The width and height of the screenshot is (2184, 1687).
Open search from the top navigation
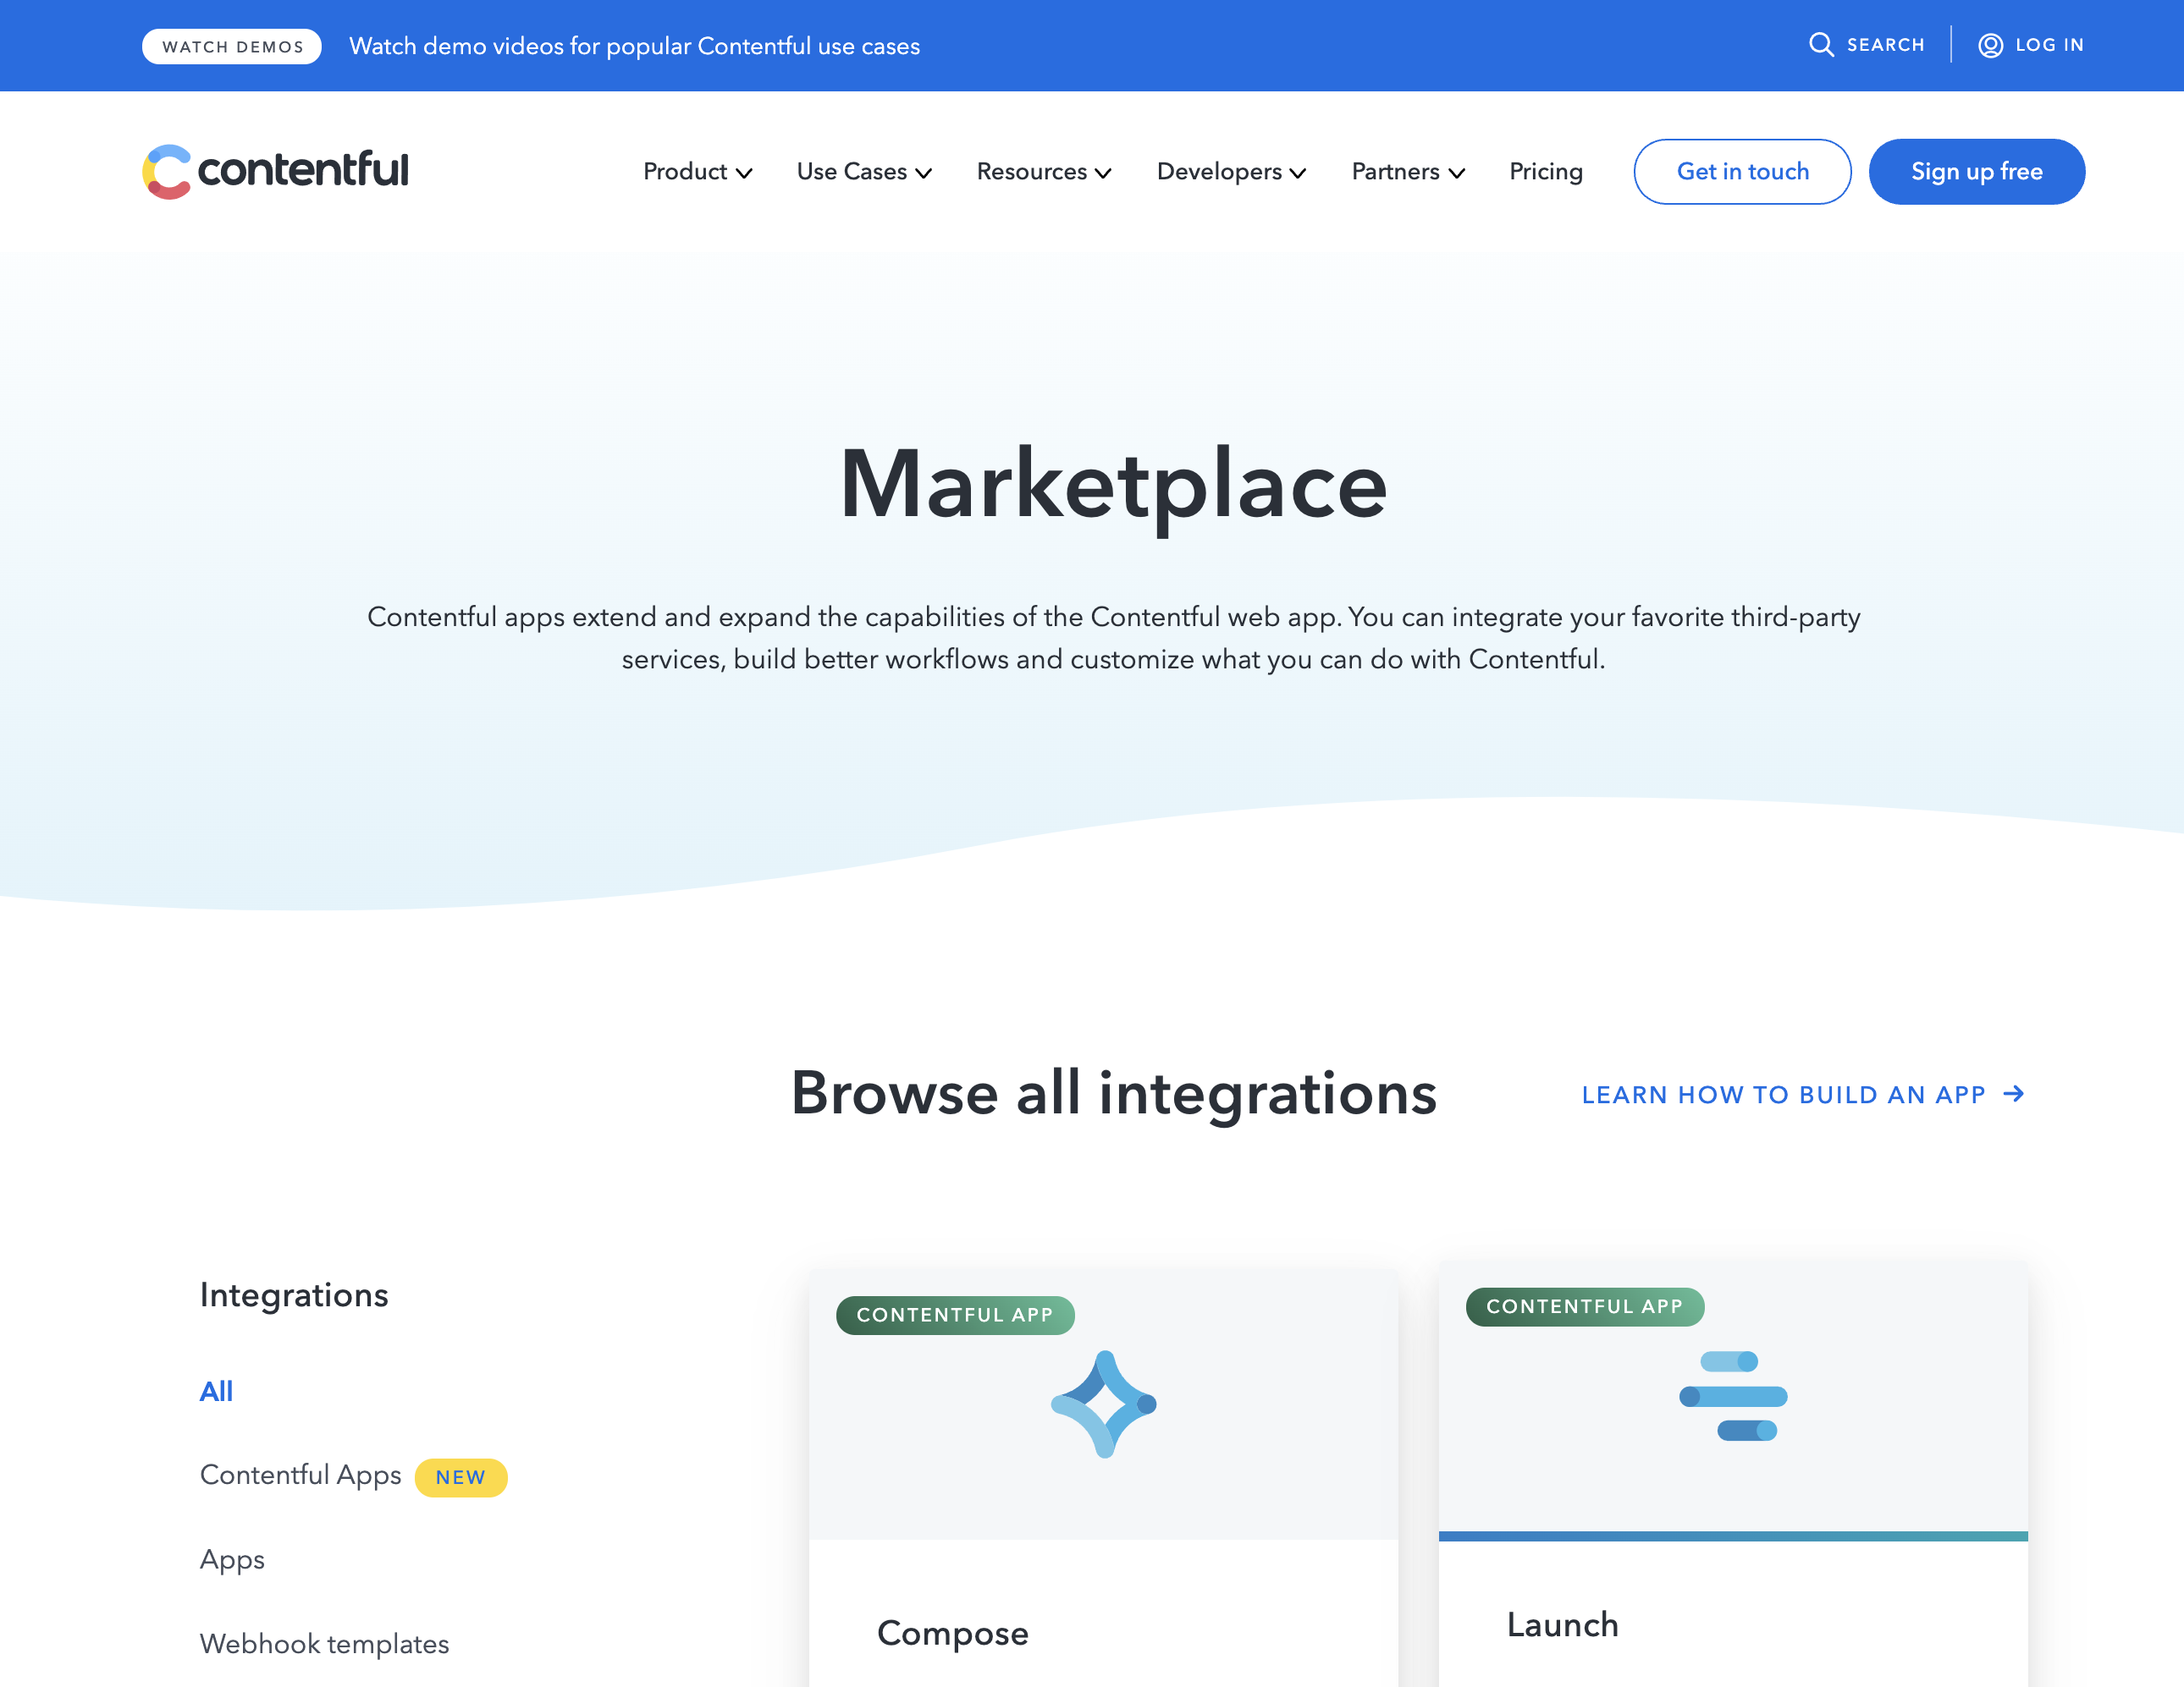[x=1866, y=45]
